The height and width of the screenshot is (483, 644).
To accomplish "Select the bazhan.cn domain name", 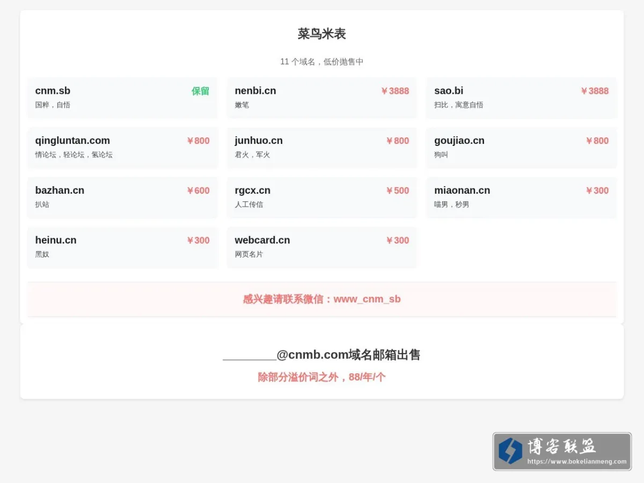I will coord(60,191).
